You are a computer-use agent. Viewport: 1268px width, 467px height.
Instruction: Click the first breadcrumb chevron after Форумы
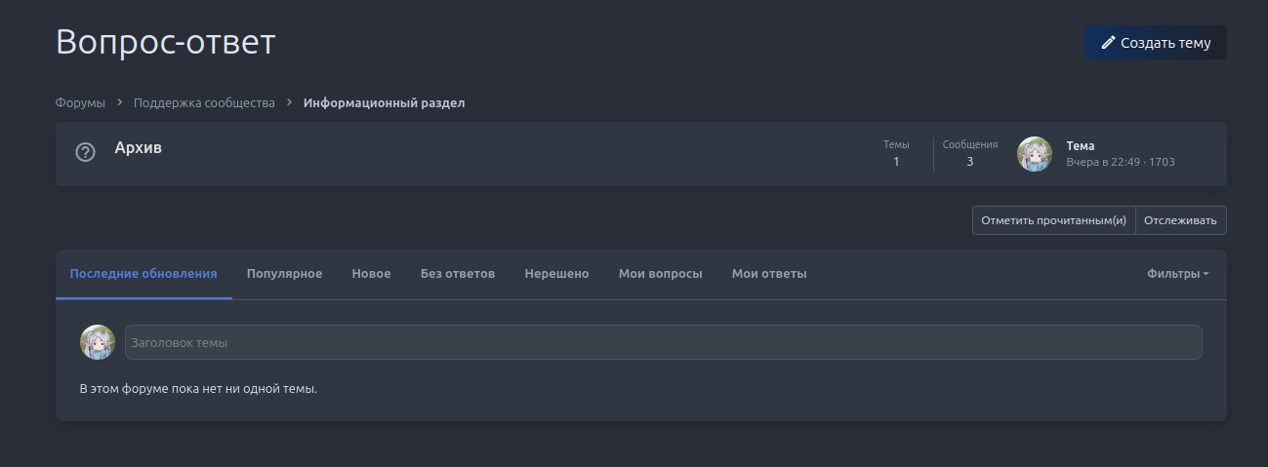pyautogui.click(x=119, y=102)
